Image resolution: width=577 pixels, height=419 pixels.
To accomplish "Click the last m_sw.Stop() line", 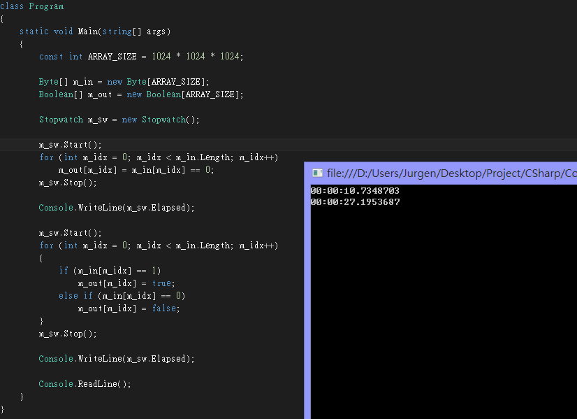I will pyautogui.click(x=68, y=334).
